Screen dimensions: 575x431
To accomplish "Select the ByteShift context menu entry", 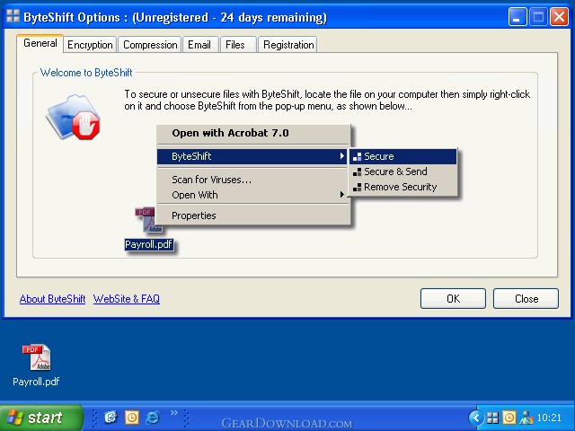I will point(252,156).
